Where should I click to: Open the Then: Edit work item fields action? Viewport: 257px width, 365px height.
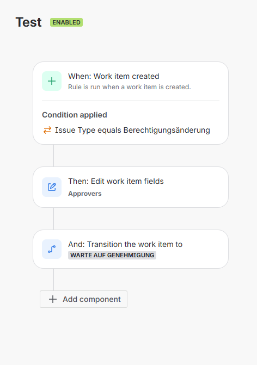pos(131,187)
